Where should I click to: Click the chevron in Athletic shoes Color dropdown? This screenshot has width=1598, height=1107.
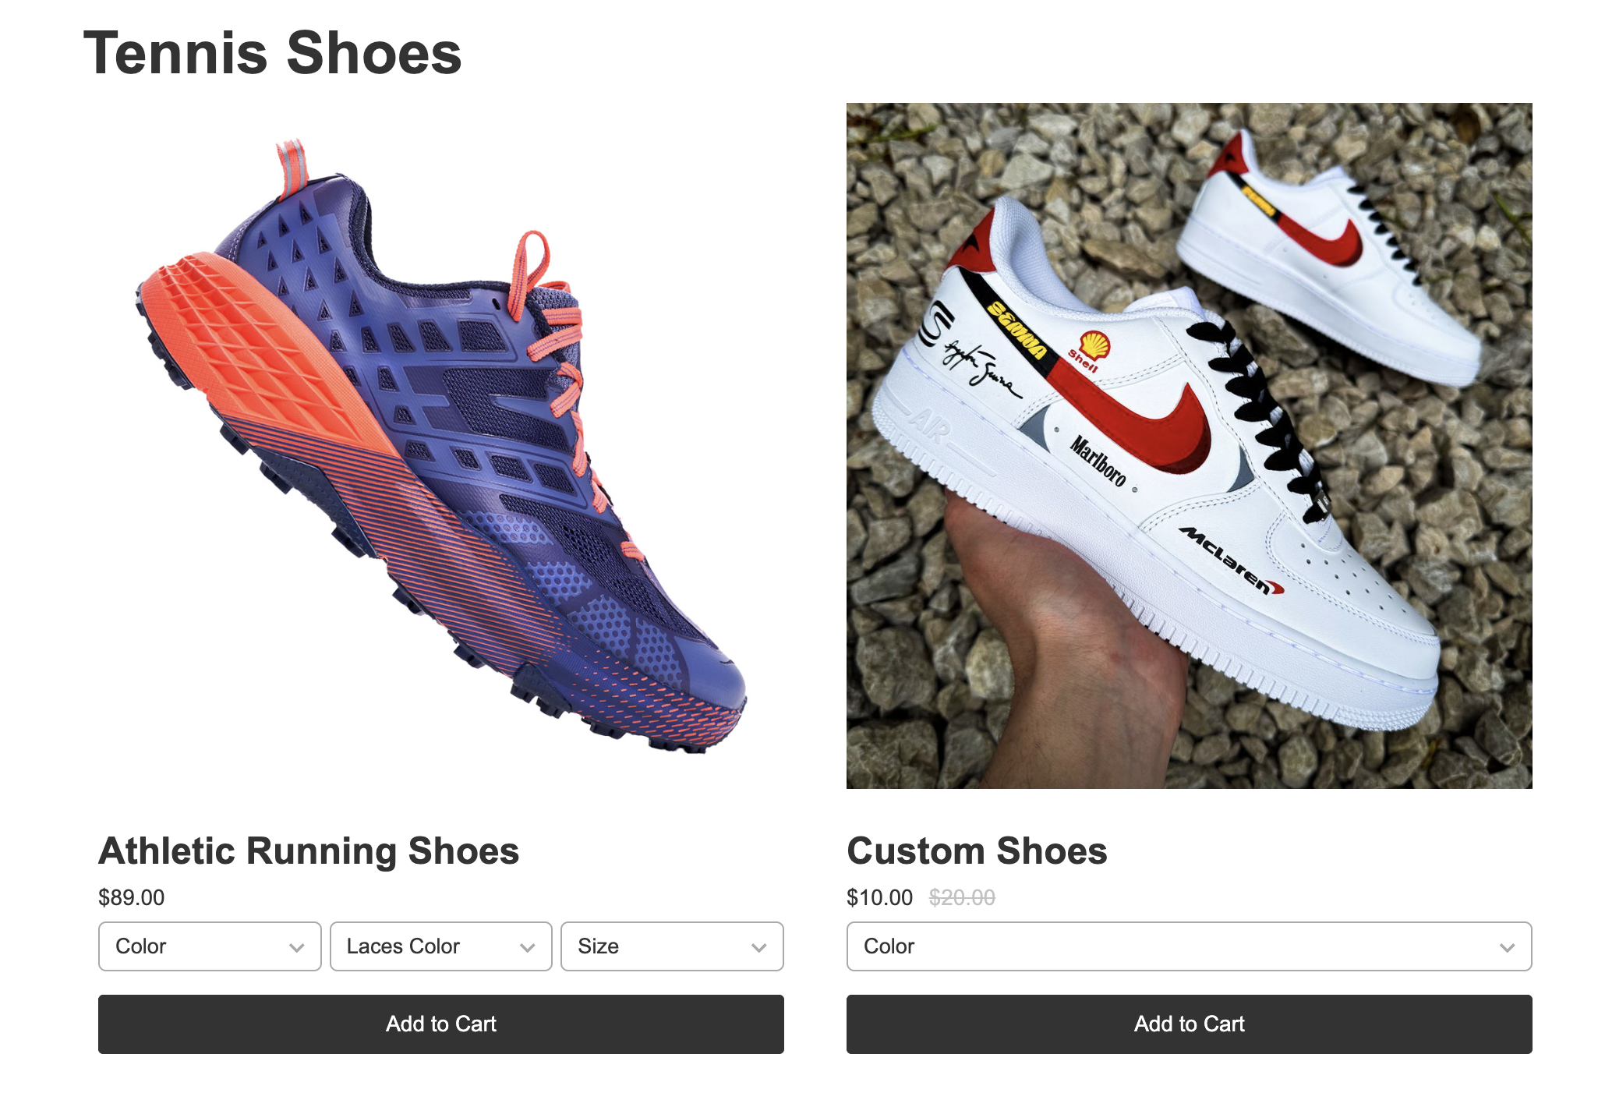pyautogui.click(x=296, y=948)
